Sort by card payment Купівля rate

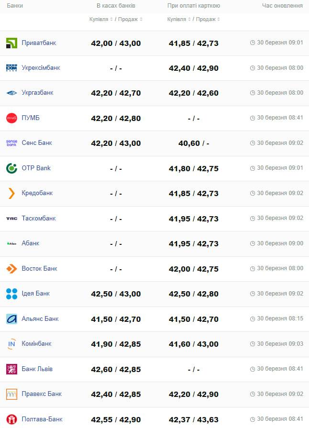[x=179, y=19]
